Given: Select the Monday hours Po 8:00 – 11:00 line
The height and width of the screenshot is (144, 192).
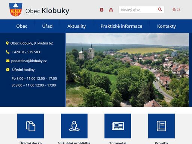Looking at the screenshot, I should tap(34, 78).
